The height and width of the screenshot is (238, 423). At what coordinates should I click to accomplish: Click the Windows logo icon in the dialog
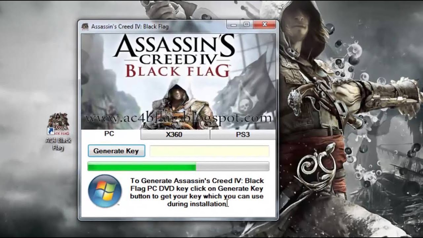click(x=105, y=191)
